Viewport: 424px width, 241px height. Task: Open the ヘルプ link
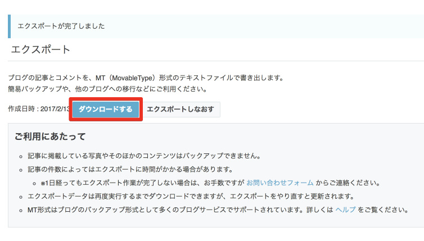(345, 210)
